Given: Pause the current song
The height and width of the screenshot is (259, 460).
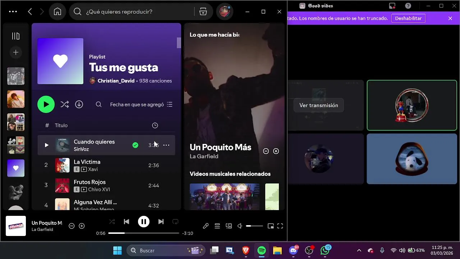Looking at the screenshot, I should tap(144, 222).
